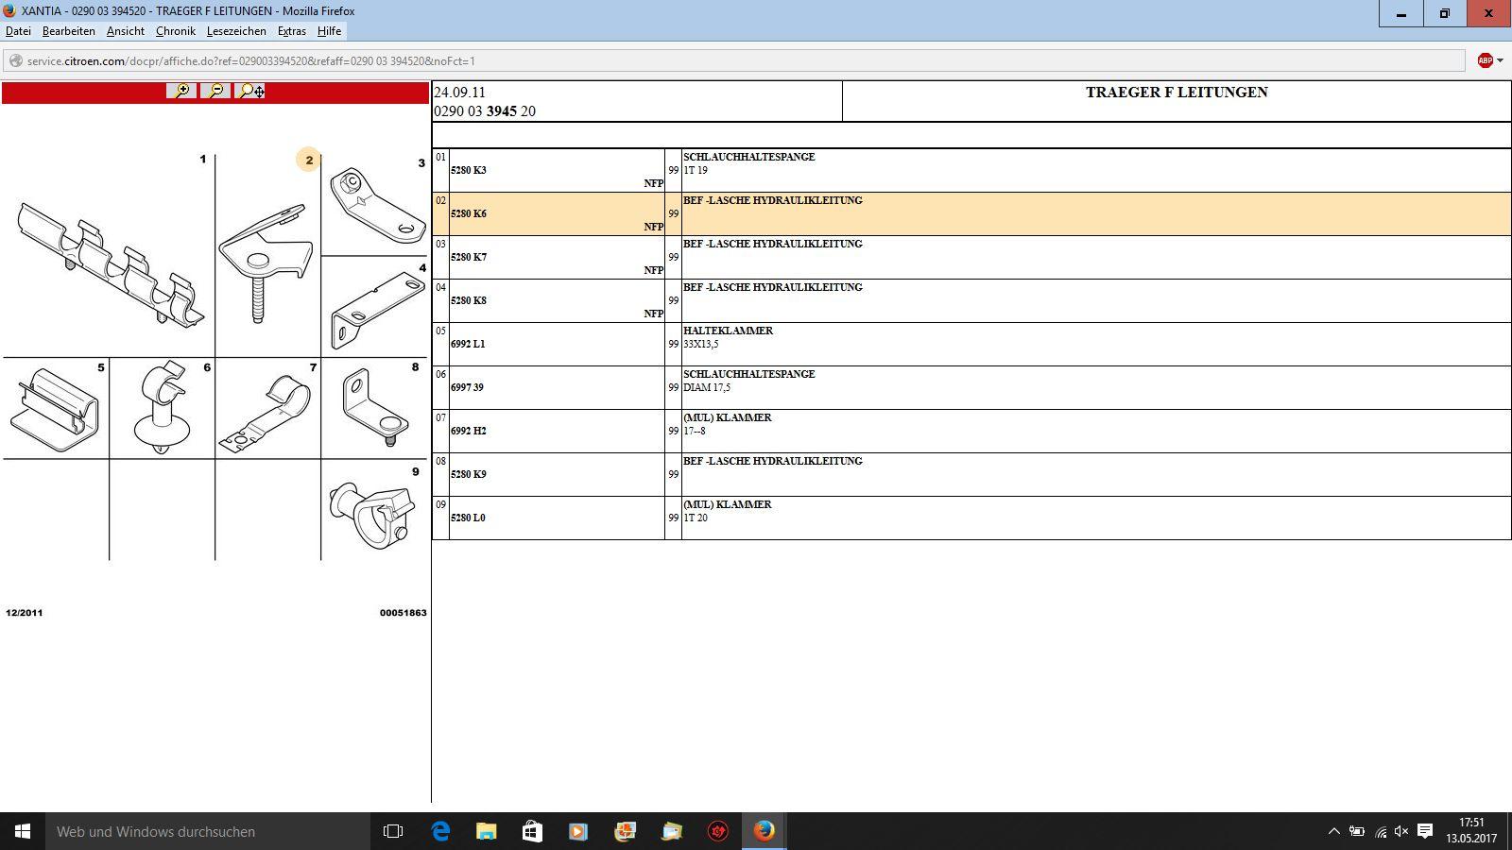The image size is (1512, 850).
Task: Click part number 6997 39
Action: click(x=467, y=388)
